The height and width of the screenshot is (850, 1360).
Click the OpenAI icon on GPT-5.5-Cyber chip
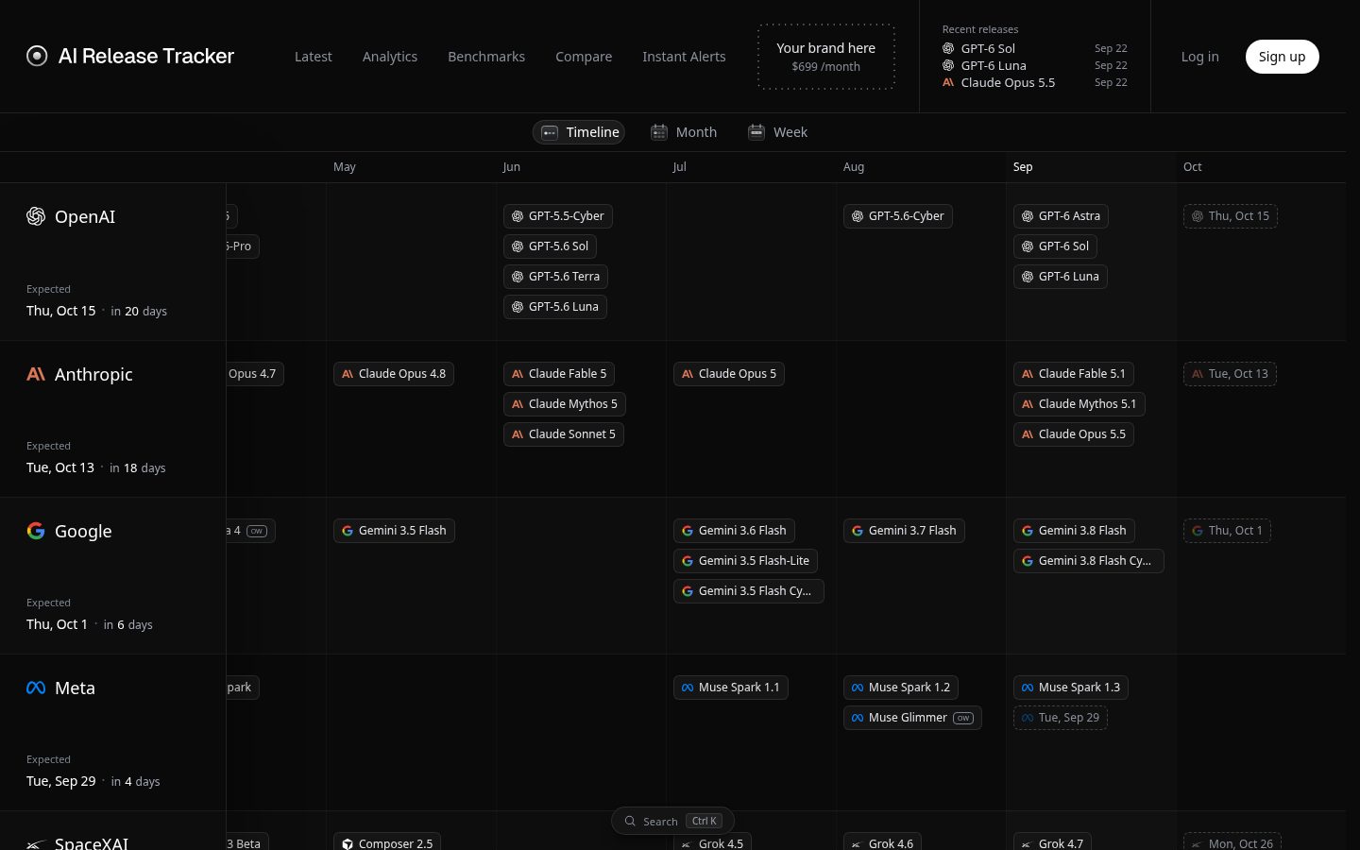click(x=518, y=216)
